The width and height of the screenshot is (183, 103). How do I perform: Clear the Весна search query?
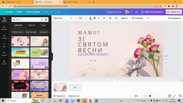(42, 19)
